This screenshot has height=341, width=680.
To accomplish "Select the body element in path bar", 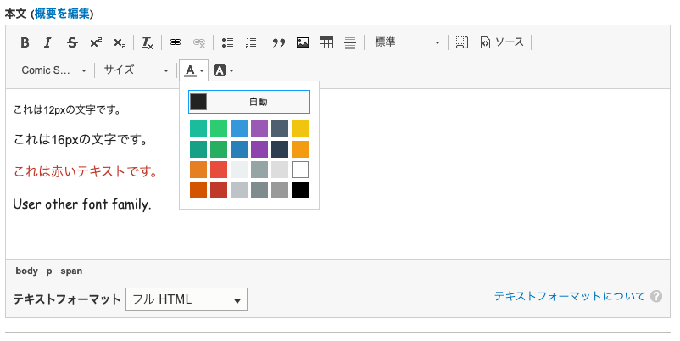I will click(x=27, y=271).
